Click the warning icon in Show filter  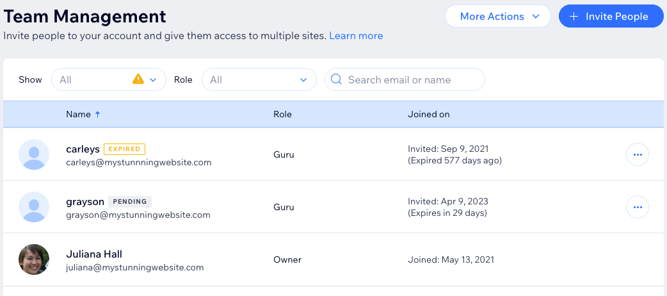[138, 79]
